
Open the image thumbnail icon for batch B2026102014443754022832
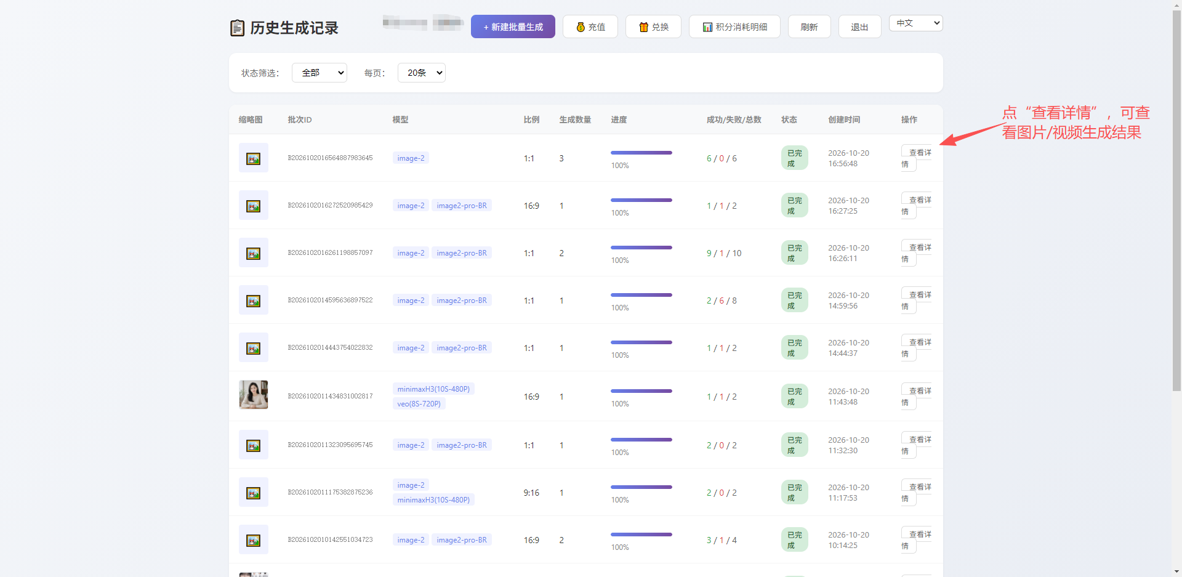pos(254,348)
